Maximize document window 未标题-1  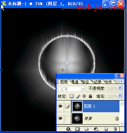[x=113, y=4]
